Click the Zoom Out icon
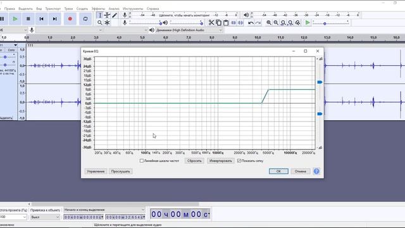The height and width of the screenshot is (228, 405). [x=276, y=23]
